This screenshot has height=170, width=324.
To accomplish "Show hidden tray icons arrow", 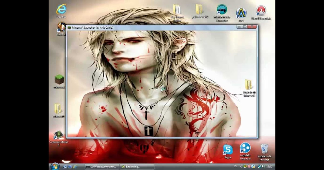I will (x=241, y=166).
